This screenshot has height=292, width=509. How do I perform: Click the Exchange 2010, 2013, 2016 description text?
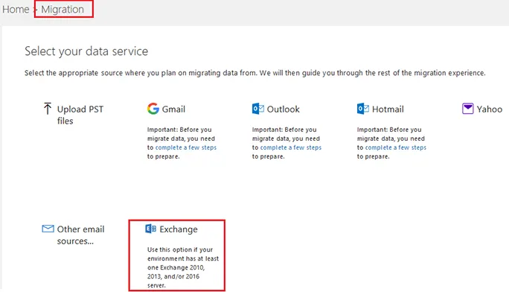coord(183,267)
